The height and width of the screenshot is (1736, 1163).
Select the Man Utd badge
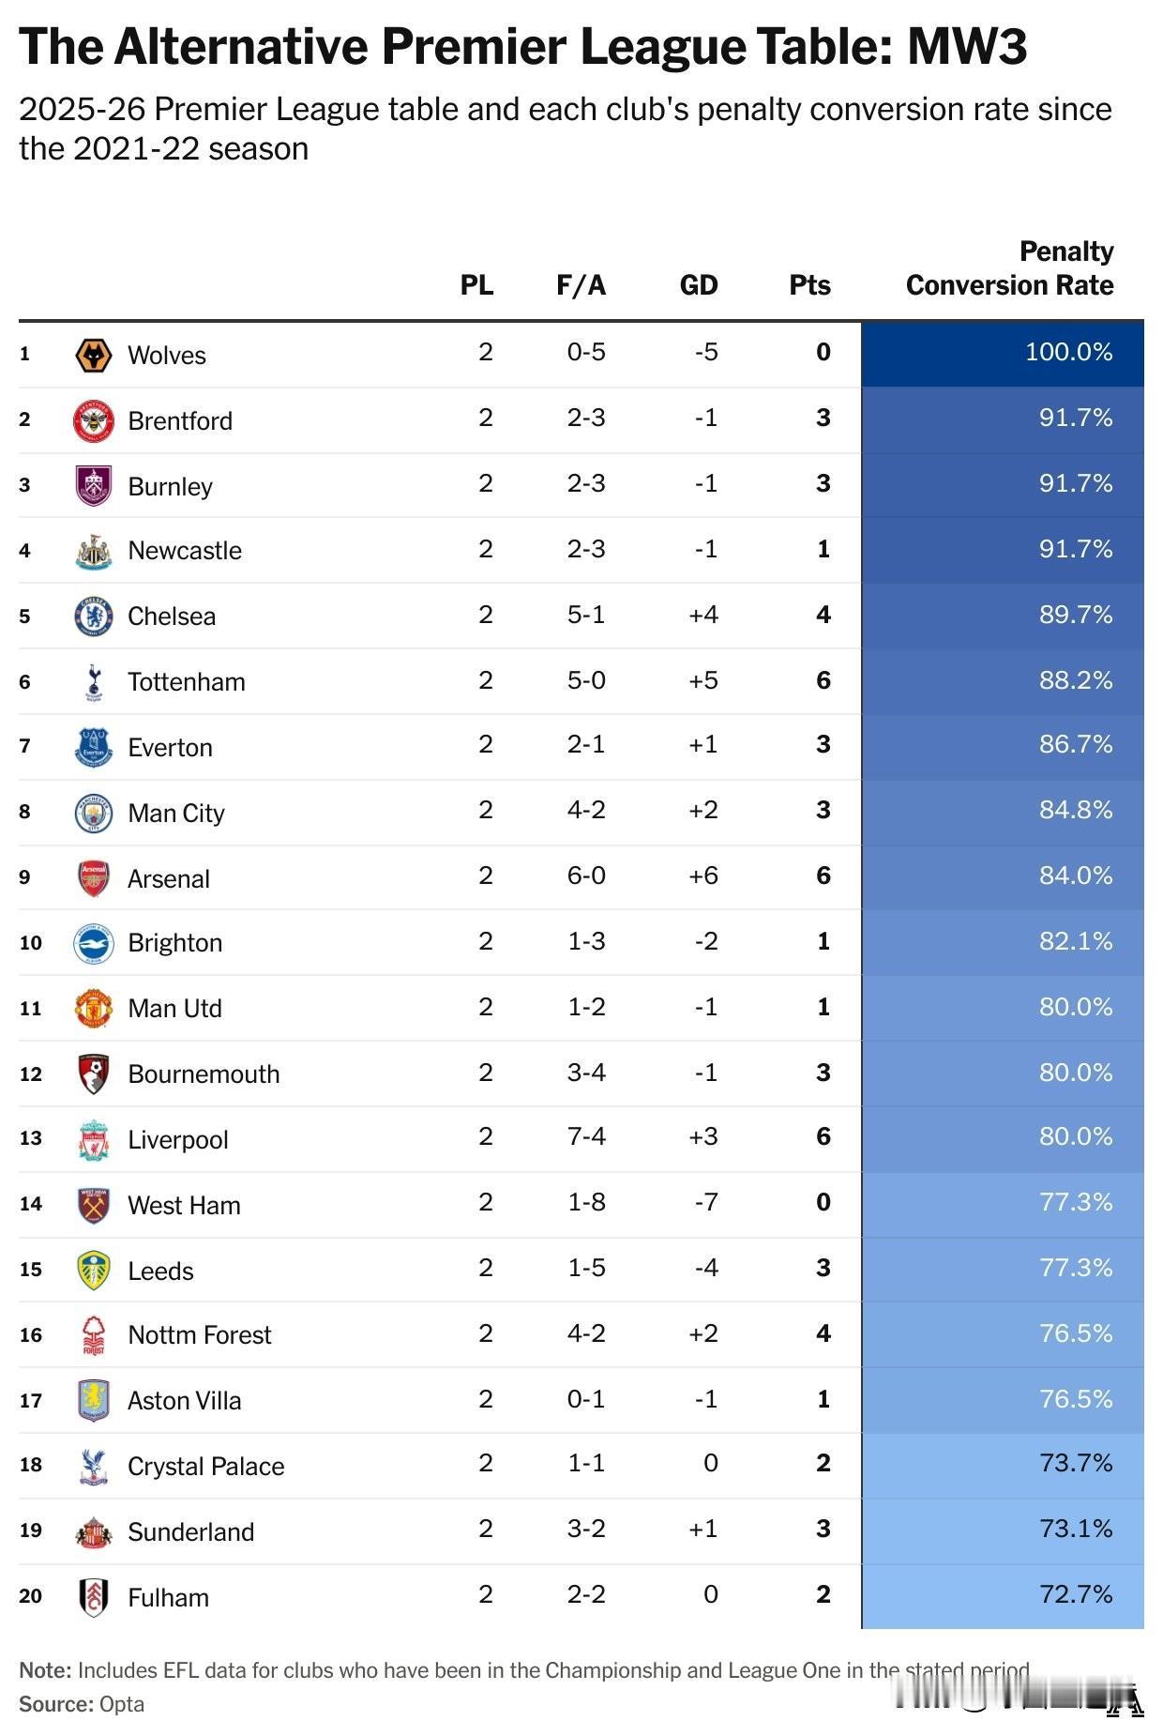point(93,1009)
